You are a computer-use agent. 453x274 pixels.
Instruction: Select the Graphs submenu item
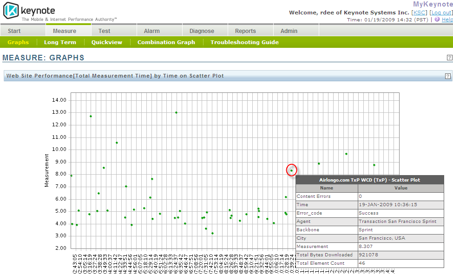[18, 42]
